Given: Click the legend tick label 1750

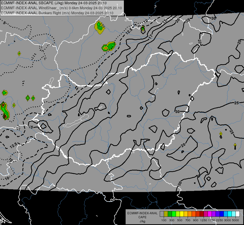Looking at the screenshot, I should click(212, 220).
